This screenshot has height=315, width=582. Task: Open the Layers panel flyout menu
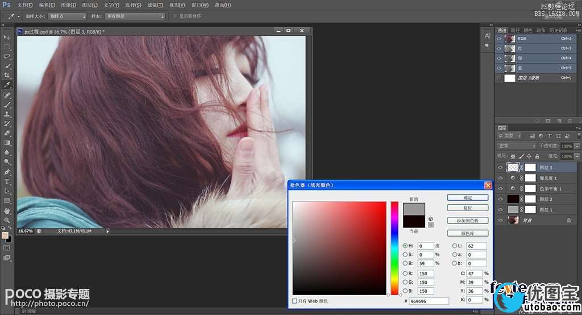point(577,128)
